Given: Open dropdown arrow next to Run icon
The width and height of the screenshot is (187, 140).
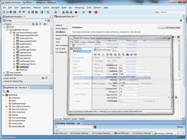Looking at the screenshot, I should [87, 12].
